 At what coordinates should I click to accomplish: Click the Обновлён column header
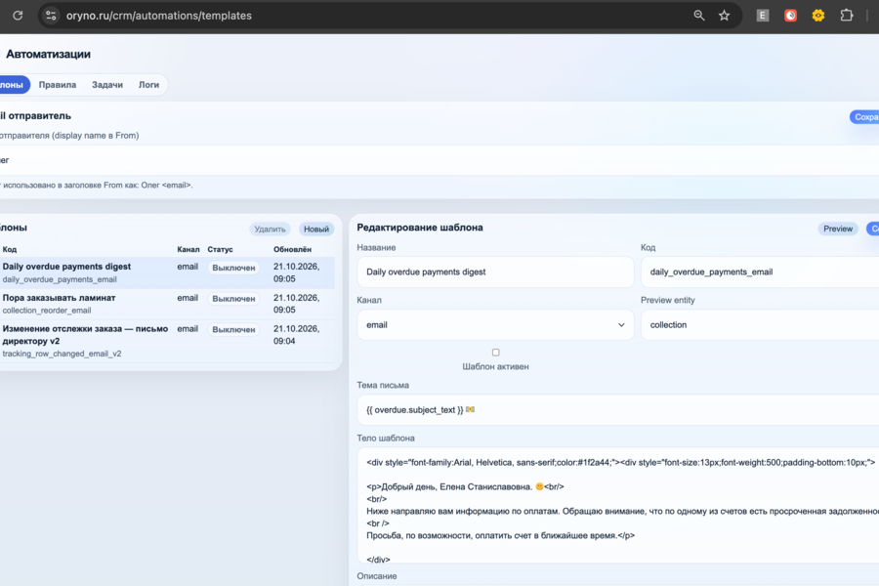(292, 250)
